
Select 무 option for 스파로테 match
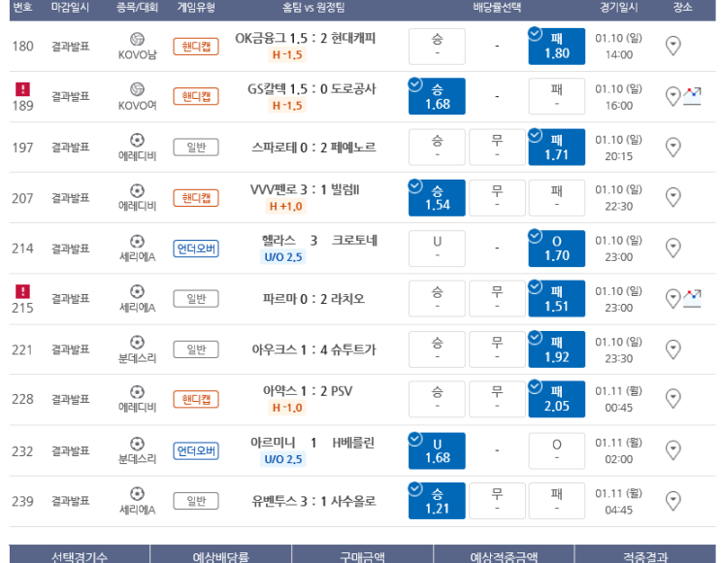[x=497, y=148]
